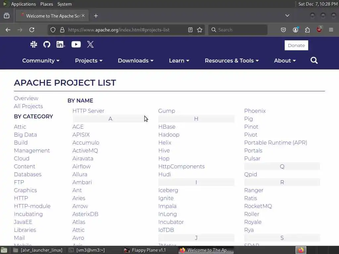The height and width of the screenshot is (254, 339).
Task: Open the Qpid project link
Action: pos(251,175)
